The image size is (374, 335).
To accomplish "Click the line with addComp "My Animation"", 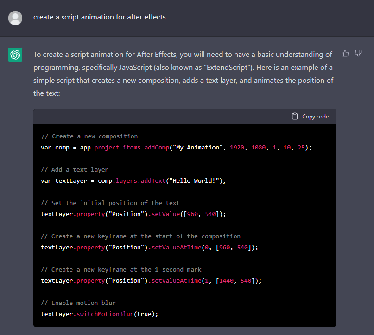I will click(x=176, y=148).
